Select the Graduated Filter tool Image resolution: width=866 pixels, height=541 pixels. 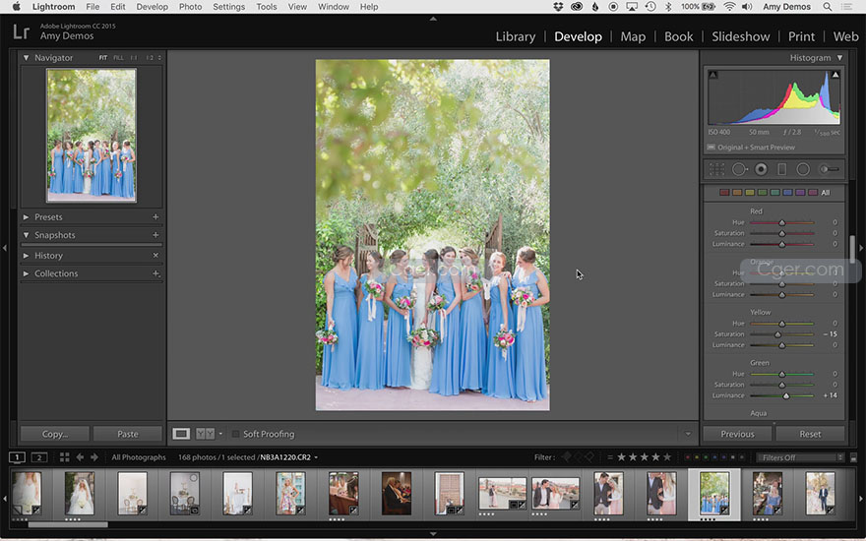[x=782, y=169]
